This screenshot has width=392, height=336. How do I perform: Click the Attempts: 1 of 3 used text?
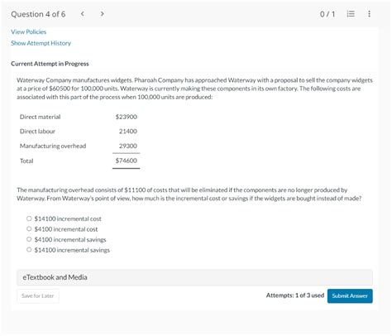pyautogui.click(x=295, y=295)
